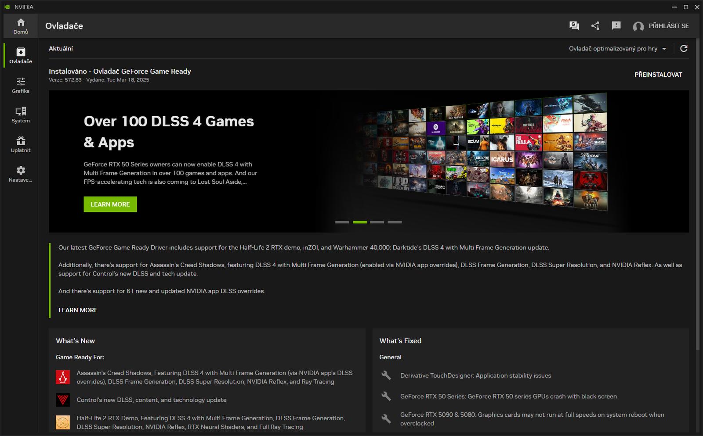Jump to the fourth banner slide indicator
Screen dimensions: 703x436
(x=395, y=222)
